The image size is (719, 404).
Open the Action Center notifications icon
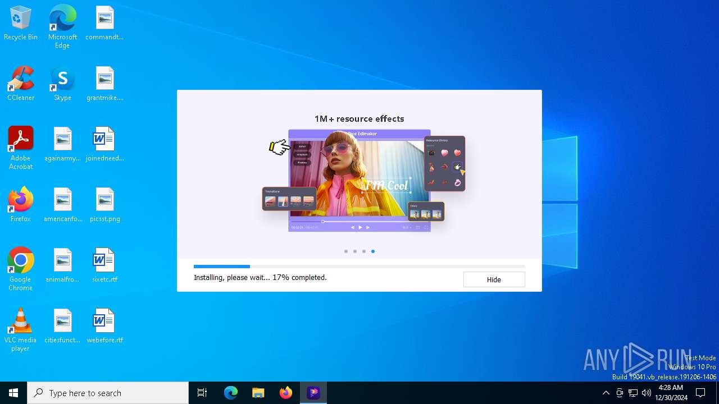tap(700, 393)
